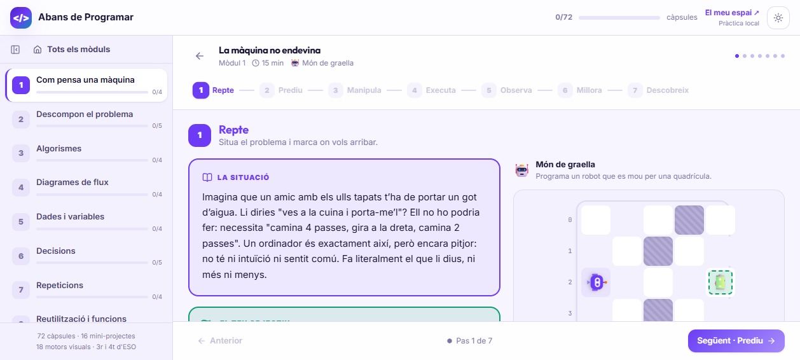Toggle the light/dark theme sun button
The width and height of the screenshot is (800, 360).
[778, 18]
